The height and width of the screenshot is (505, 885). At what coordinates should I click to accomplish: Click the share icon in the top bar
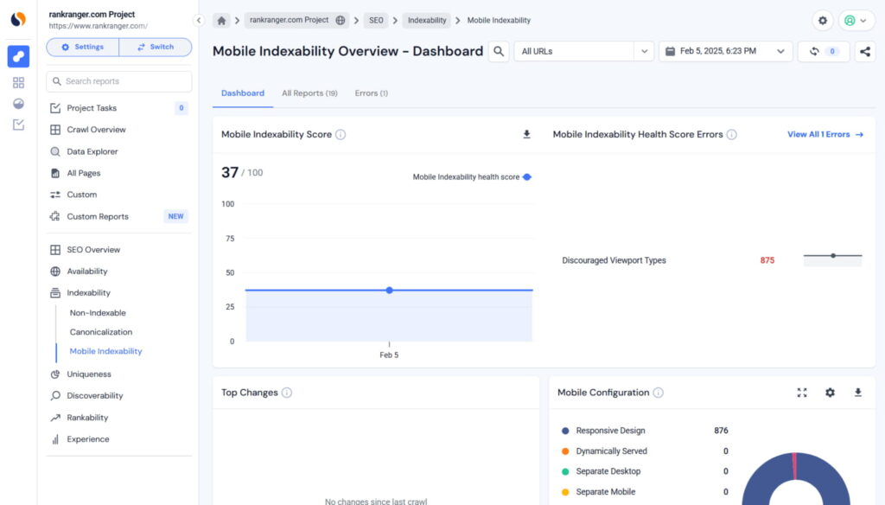(864, 52)
